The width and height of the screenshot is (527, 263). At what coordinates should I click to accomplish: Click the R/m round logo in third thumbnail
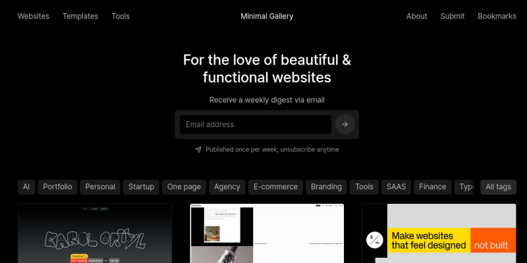coord(375,240)
